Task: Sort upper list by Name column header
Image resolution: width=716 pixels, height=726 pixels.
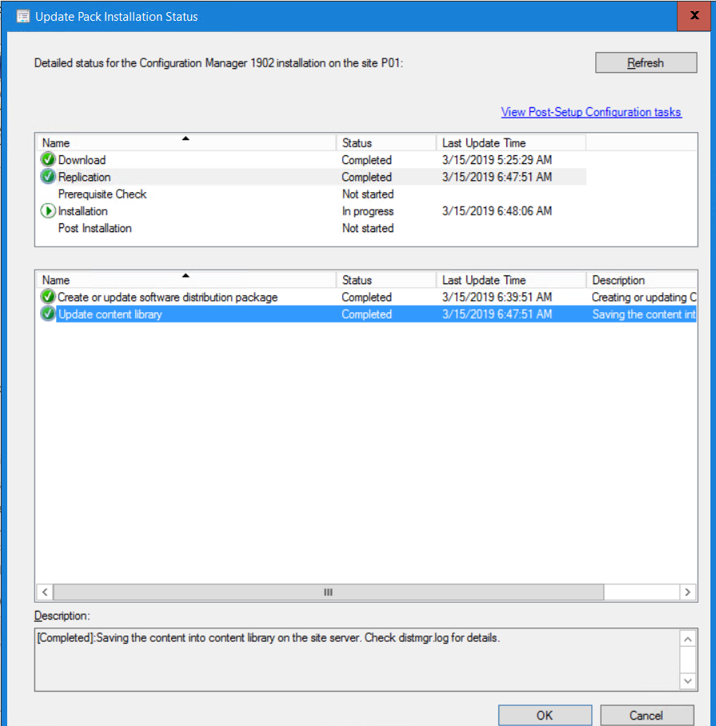Action: 186,142
